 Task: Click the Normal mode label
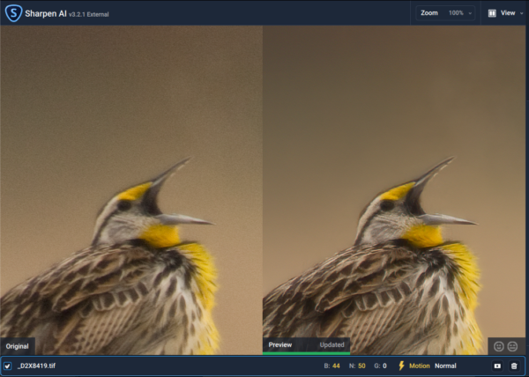(445, 366)
